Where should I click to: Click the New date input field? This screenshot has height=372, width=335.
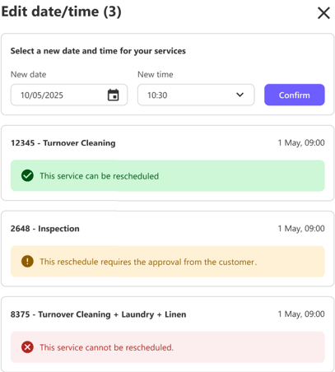coord(69,95)
